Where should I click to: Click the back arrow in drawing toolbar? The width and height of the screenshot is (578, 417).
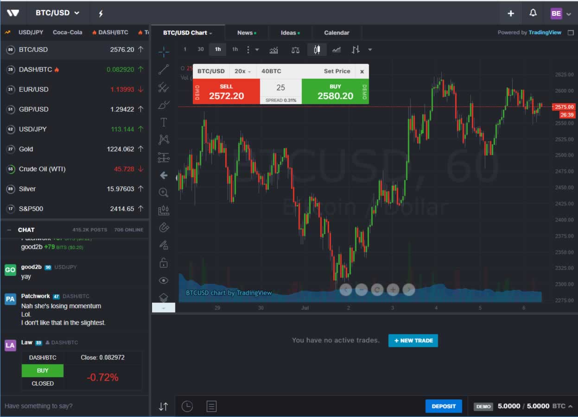coord(164,175)
